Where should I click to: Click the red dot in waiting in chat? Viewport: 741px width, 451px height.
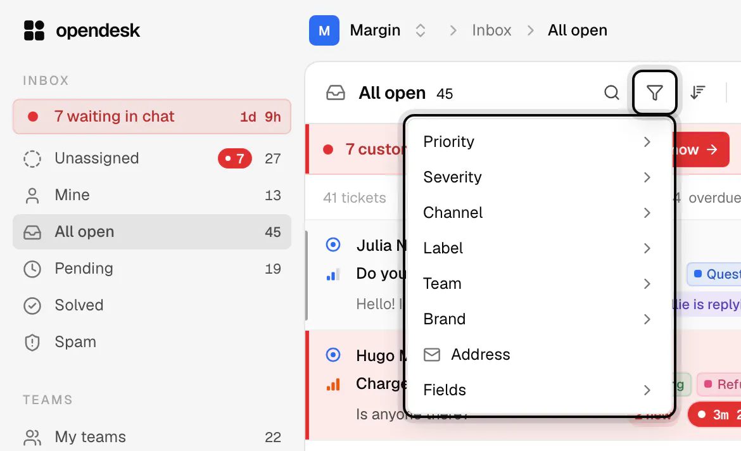click(32, 117)
